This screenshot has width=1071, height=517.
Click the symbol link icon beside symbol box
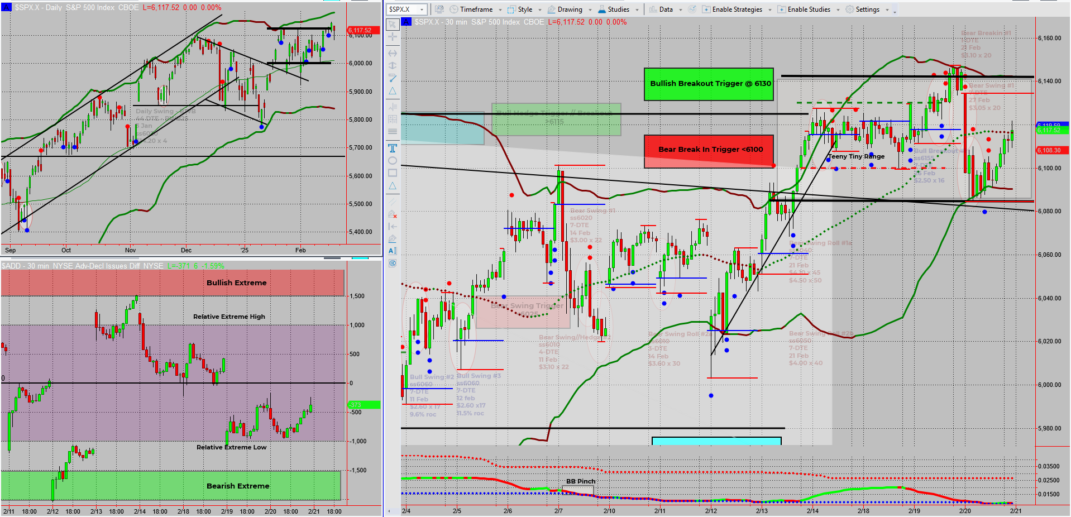click(439, 9)
